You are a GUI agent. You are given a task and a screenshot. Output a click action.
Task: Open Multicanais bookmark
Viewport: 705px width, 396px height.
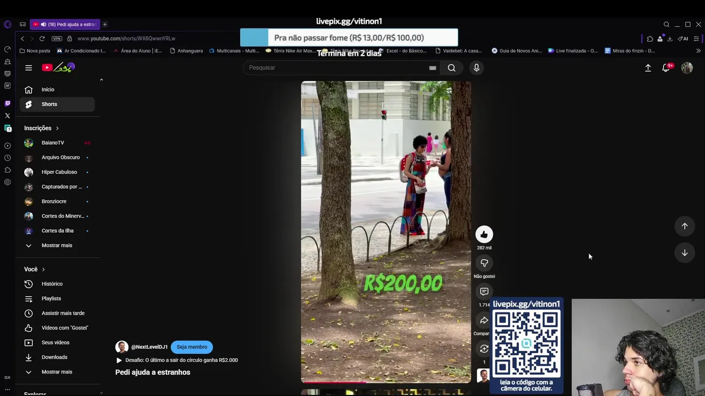pos(234,51)
